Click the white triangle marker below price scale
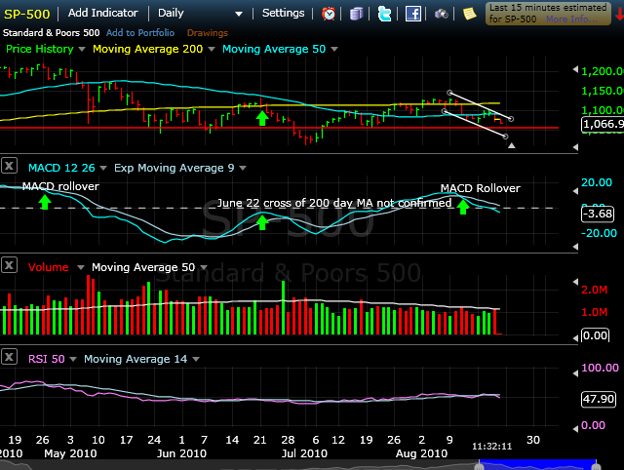The width and height of the screenshot is (624, 470). [x=512, y=145]
